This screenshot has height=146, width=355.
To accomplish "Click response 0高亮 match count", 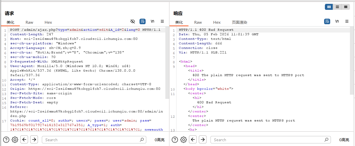I will (344, 140).
